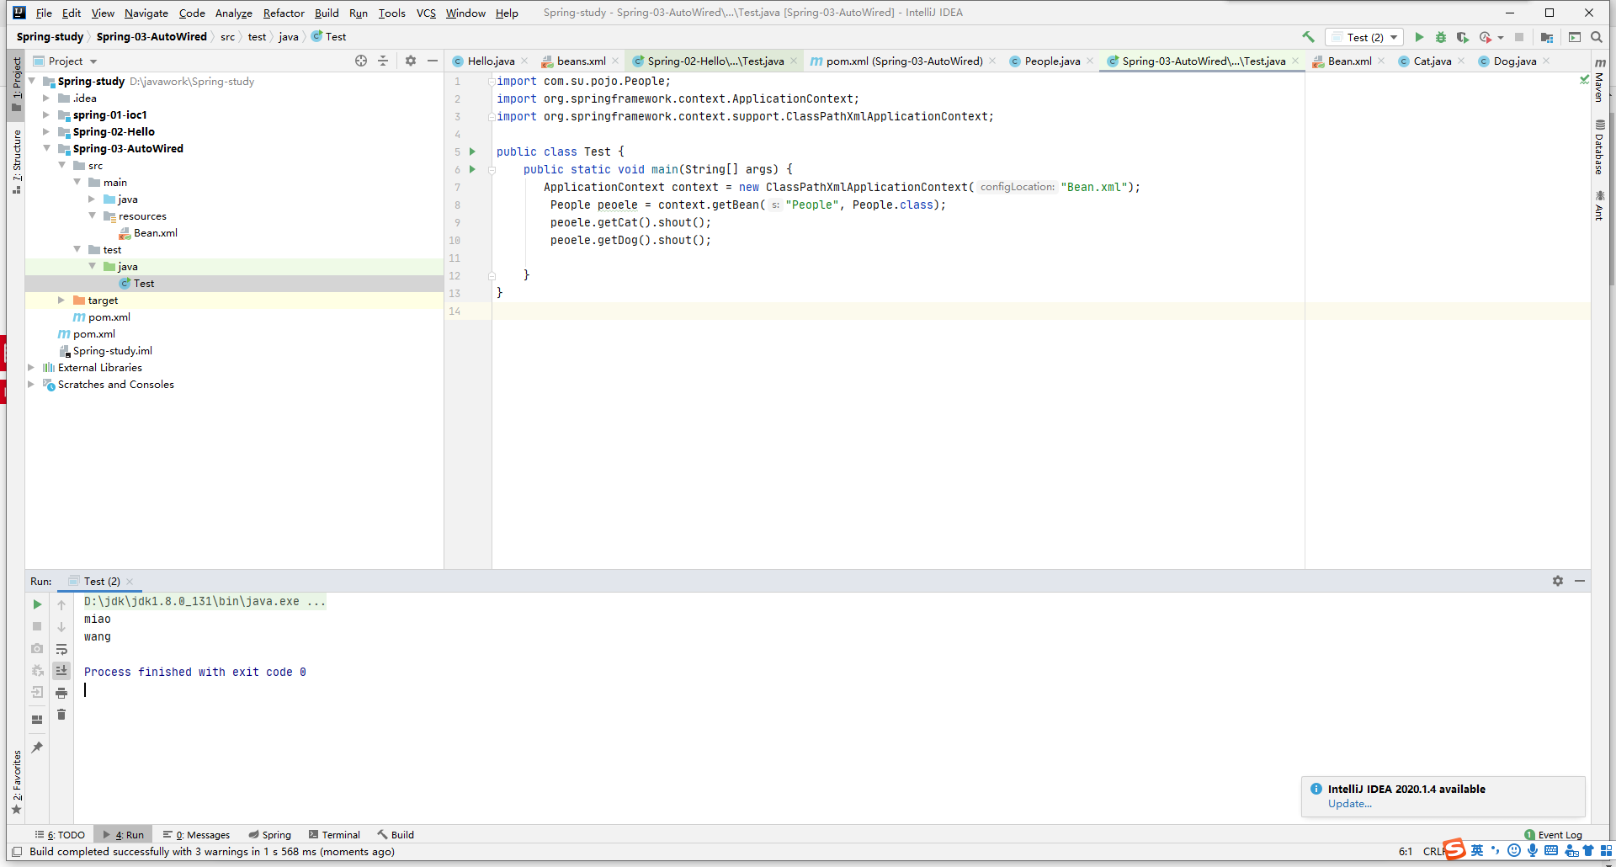Open the VCS menu

point(426,13)
